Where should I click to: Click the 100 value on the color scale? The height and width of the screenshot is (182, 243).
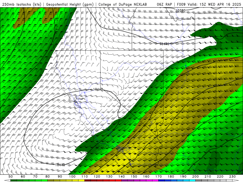(x=72, y=177)
